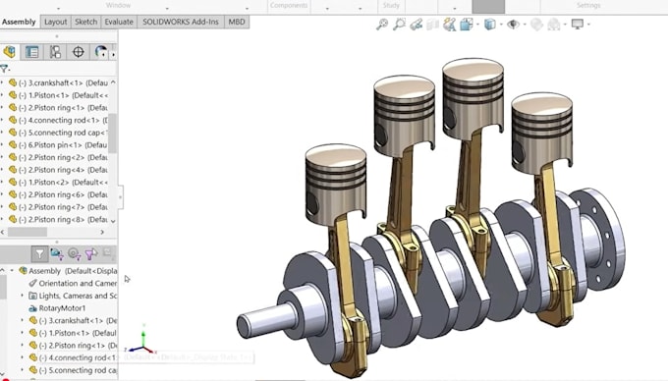This screenshot has width=668, height=381.
Task: Open the ConfigurationManager tab icon
Action: click(x=55, y=52)
